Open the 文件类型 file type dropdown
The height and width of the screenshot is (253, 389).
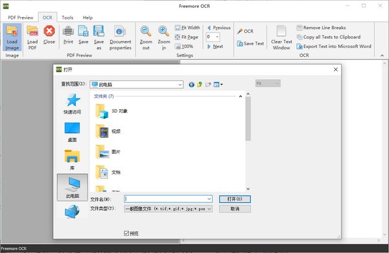[x=209, y=209]
